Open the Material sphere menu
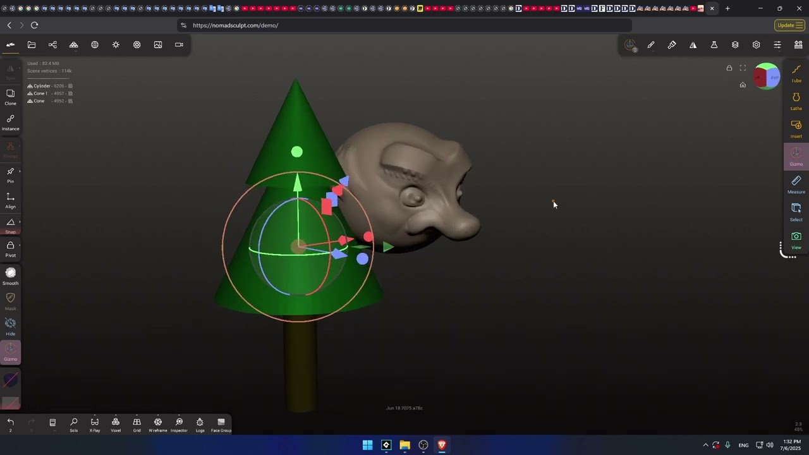 click(x=95, y=45)
